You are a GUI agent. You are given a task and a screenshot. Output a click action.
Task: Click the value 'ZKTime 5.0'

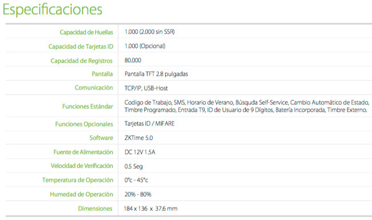[x=138, y=138]
